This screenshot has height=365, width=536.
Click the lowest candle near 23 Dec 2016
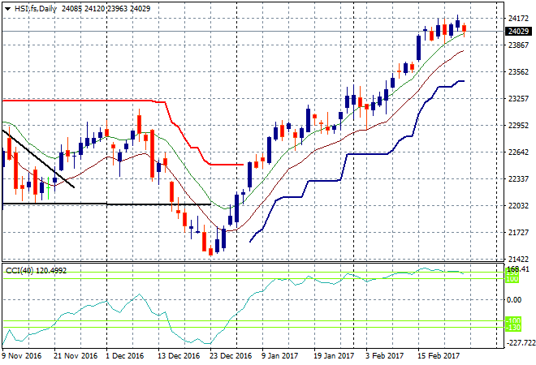pos(210,251)
